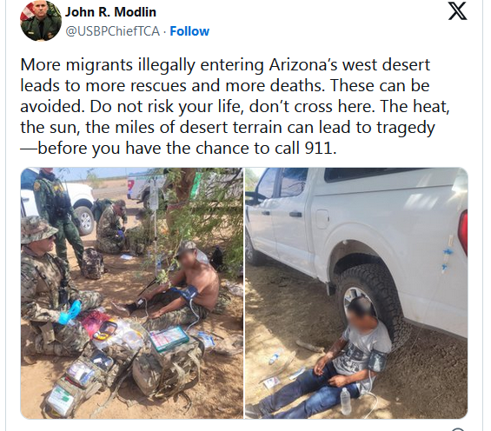491x431 pixels.
Task: Open the John R. Modlin display name
Action: point(110,12)
